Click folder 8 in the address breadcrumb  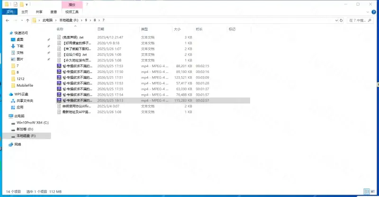pos(95,20)
